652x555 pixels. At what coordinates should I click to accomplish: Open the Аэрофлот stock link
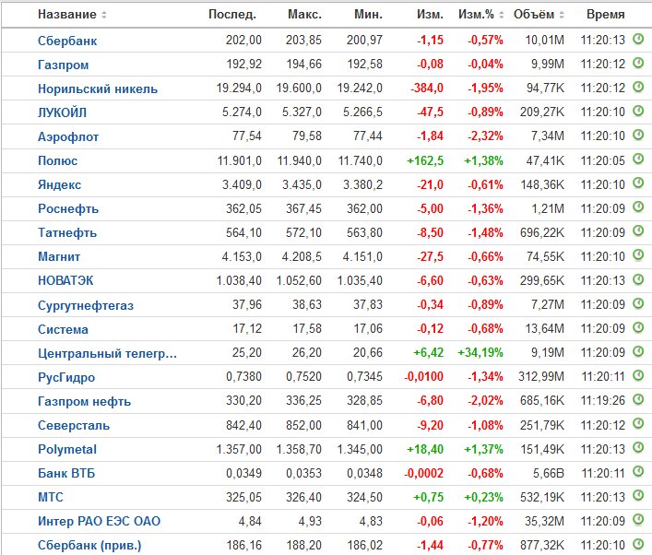coord(68,136)
